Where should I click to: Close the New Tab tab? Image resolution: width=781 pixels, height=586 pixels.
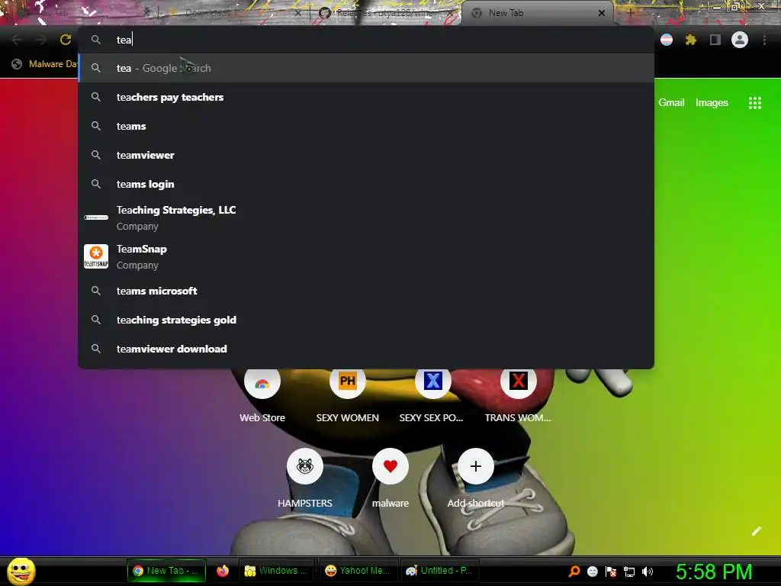coord(601,13)
